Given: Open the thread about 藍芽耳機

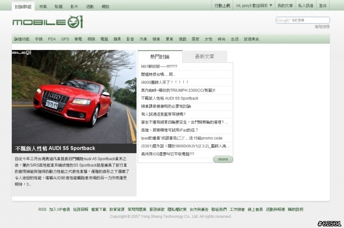Looking at the screenshot, I should (x=163, y=114).
